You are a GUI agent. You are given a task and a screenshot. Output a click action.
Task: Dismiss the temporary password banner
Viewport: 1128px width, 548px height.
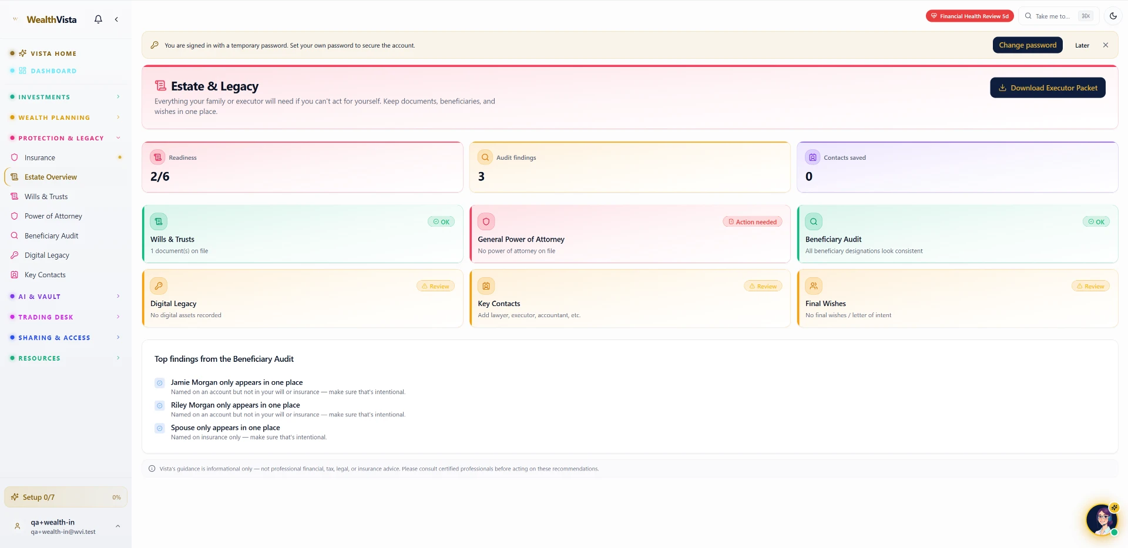pos(1105,45)
